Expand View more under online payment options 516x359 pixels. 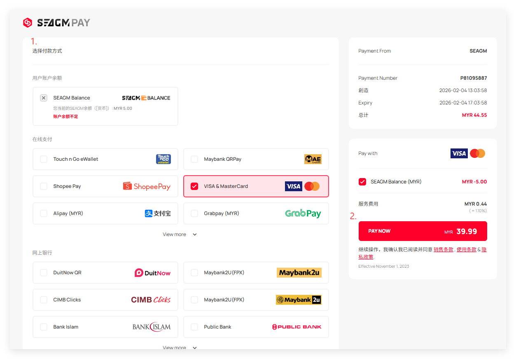tap(180, 234)
